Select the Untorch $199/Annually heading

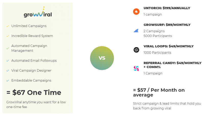click(x=167, y=8)
